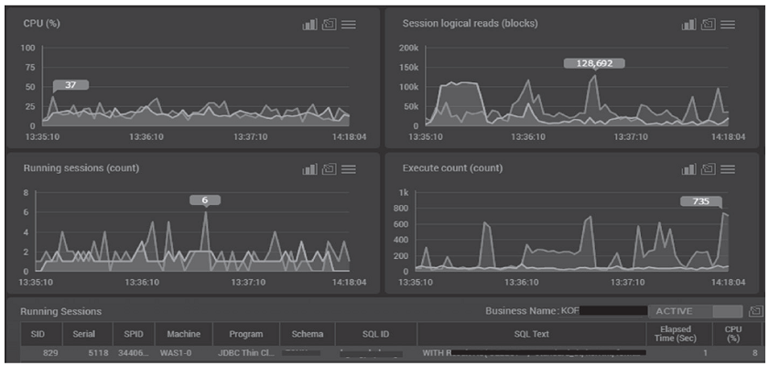
Task: Click snapshot icon in Running sessions (count) panel
Action: click(x=330, y=169)
